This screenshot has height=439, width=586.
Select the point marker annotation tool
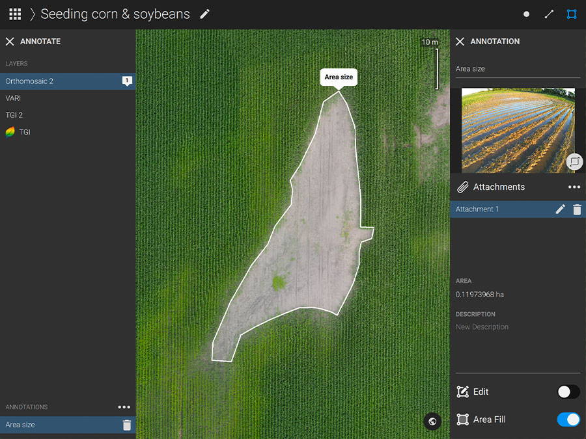click(526, 14)
